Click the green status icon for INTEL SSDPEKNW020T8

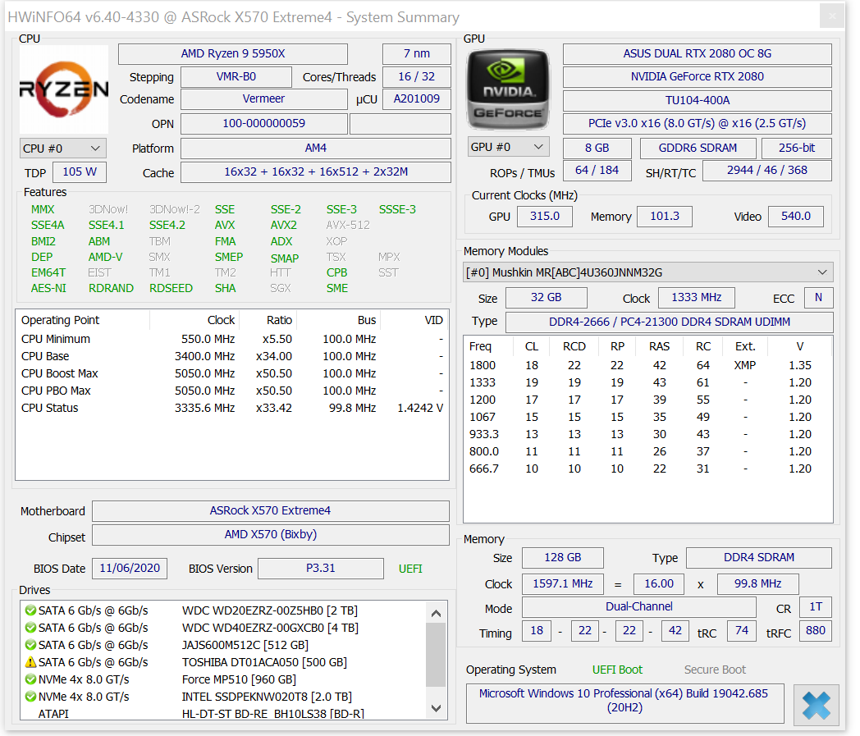point(30,697)
